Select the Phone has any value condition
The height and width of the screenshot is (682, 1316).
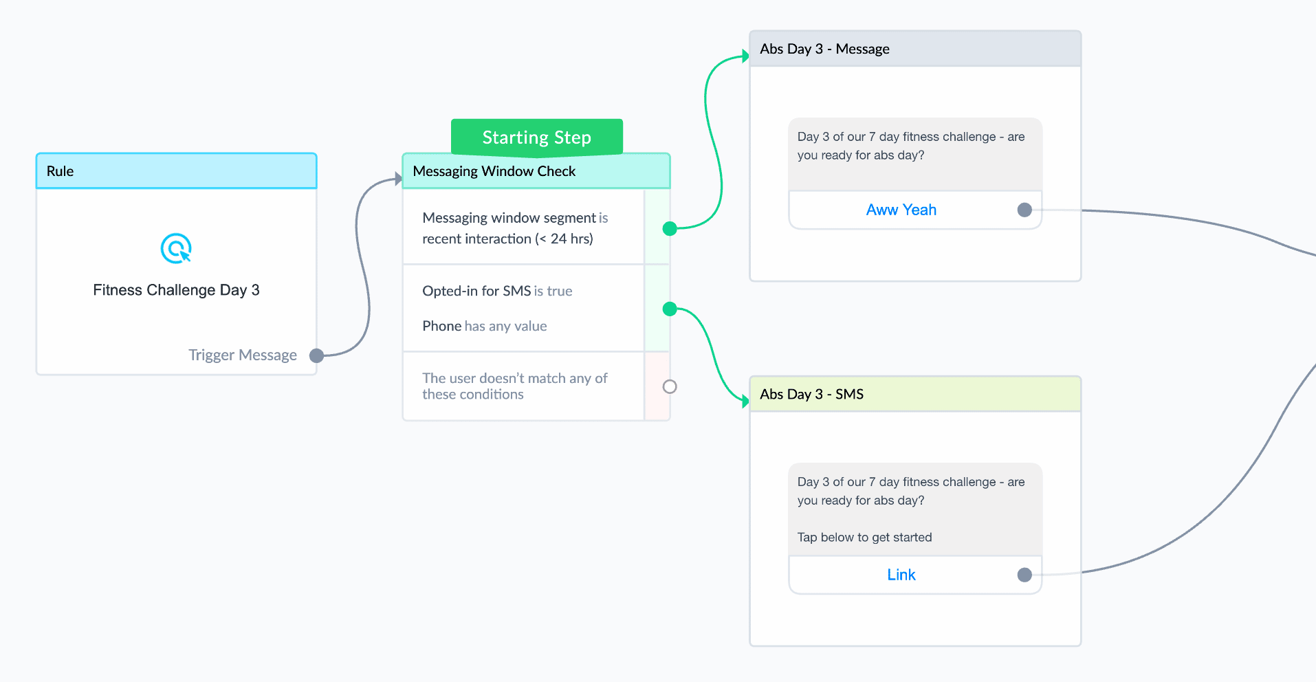pos(485,326)
